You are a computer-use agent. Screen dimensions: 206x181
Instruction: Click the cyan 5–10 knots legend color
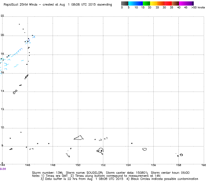132,3
